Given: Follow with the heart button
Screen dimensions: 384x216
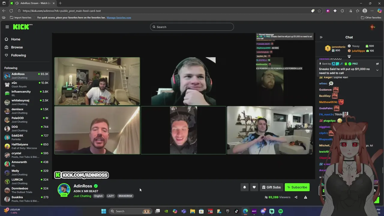Looking at the screenshot, I should point(254,187).
